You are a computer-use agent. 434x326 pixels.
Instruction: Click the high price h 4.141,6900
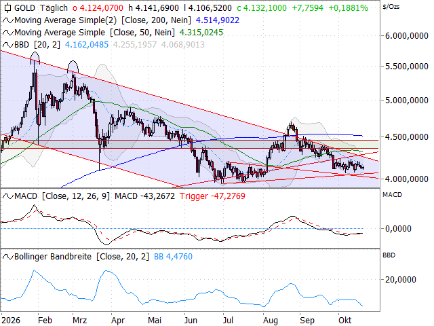tap(154, 8)
